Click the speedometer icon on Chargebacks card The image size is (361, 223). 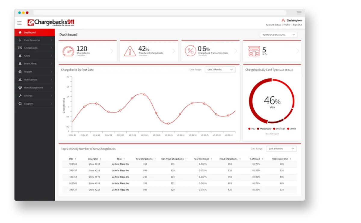[68, 51]
